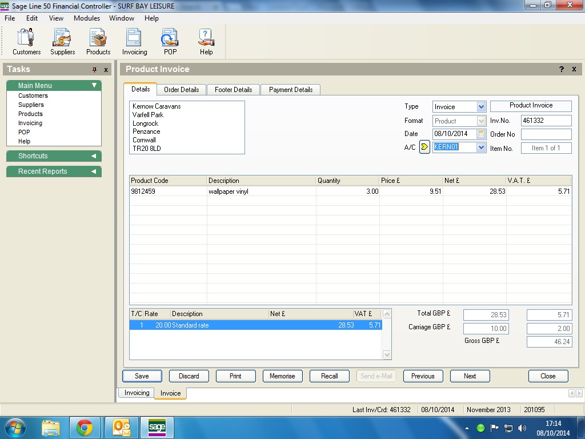
Task: Open the Customers module icon
Action: (26, 42)
